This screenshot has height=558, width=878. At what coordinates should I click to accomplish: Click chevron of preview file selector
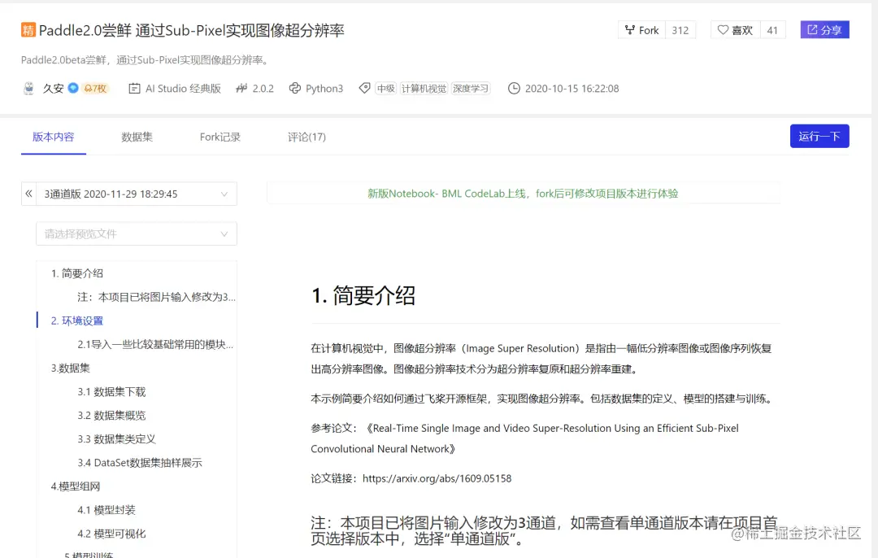[x=224, y=234]
